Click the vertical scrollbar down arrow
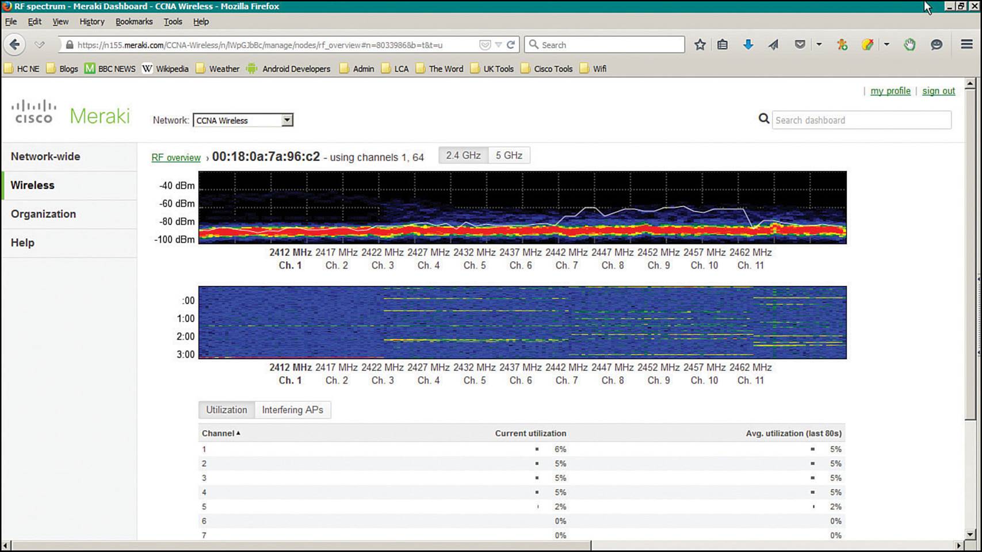The image size is (982, 552). (x=970, y=534)
